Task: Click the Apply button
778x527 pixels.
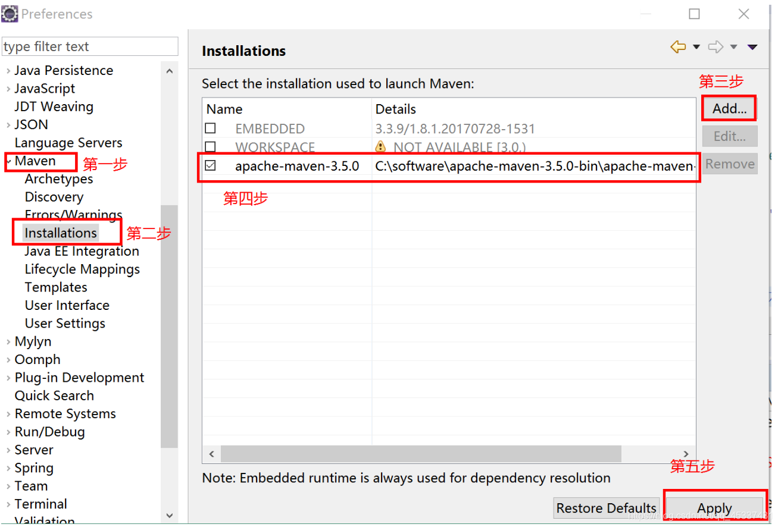Action: (x=714, y=509)
